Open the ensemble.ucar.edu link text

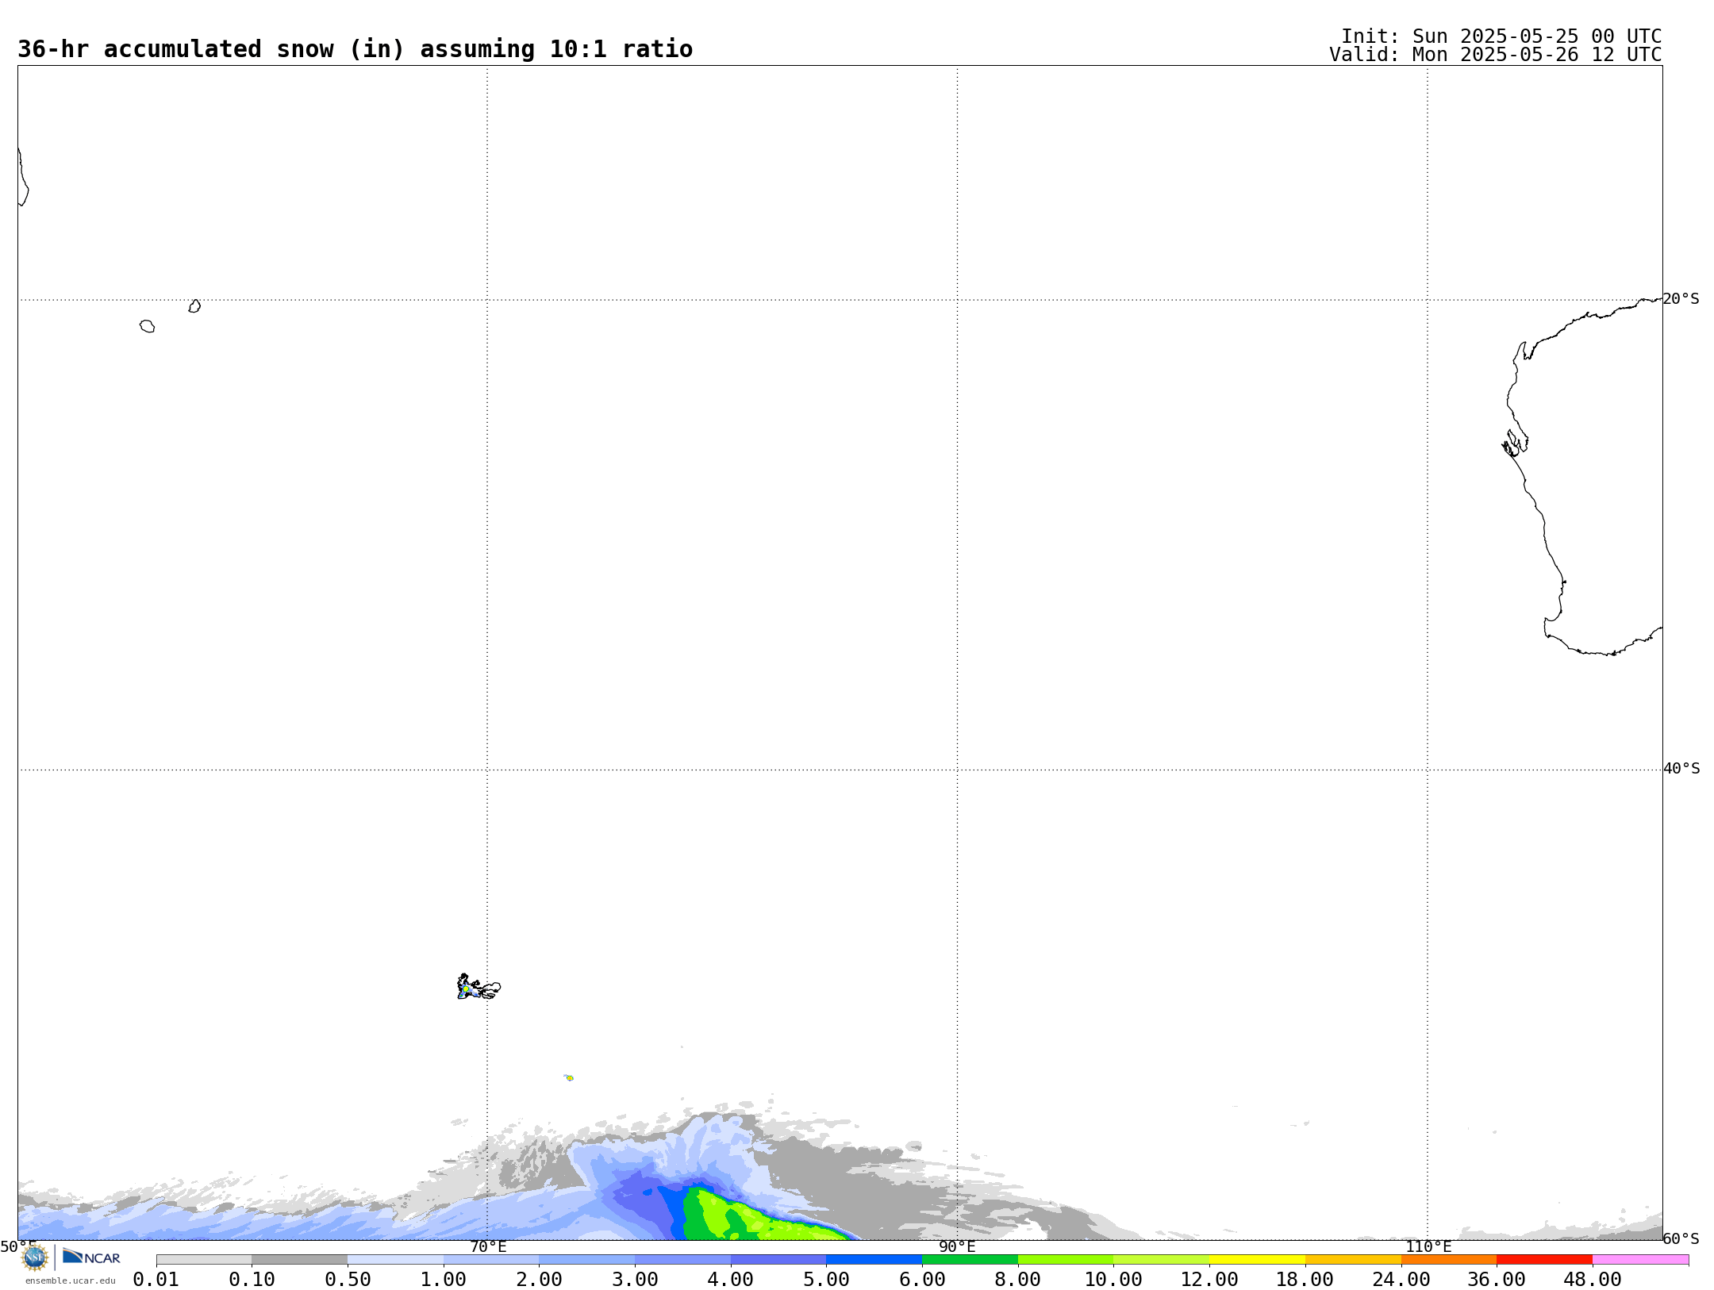click(70, 1280)
